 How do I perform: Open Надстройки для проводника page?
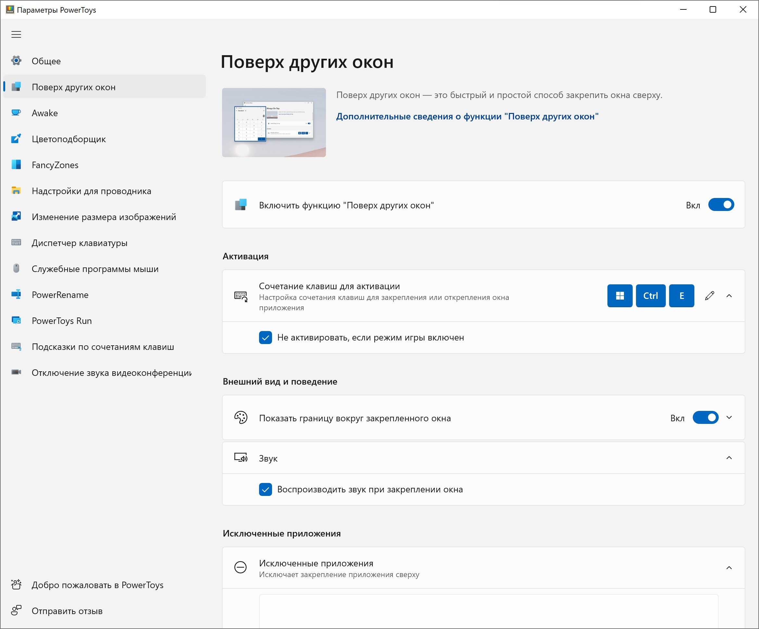105,191
